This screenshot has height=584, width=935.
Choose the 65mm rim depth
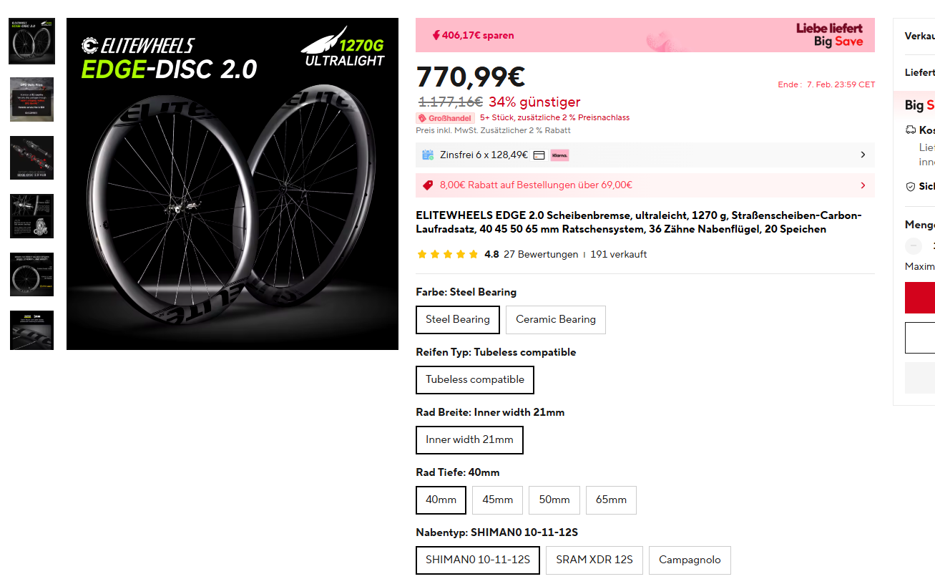click(611, 500)
